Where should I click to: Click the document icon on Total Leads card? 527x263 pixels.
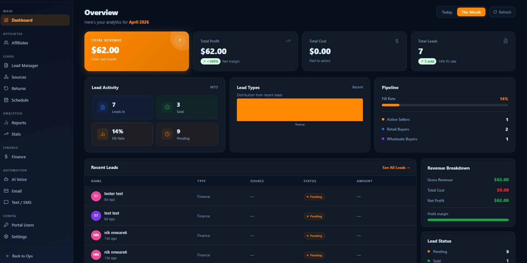point(506,41)
